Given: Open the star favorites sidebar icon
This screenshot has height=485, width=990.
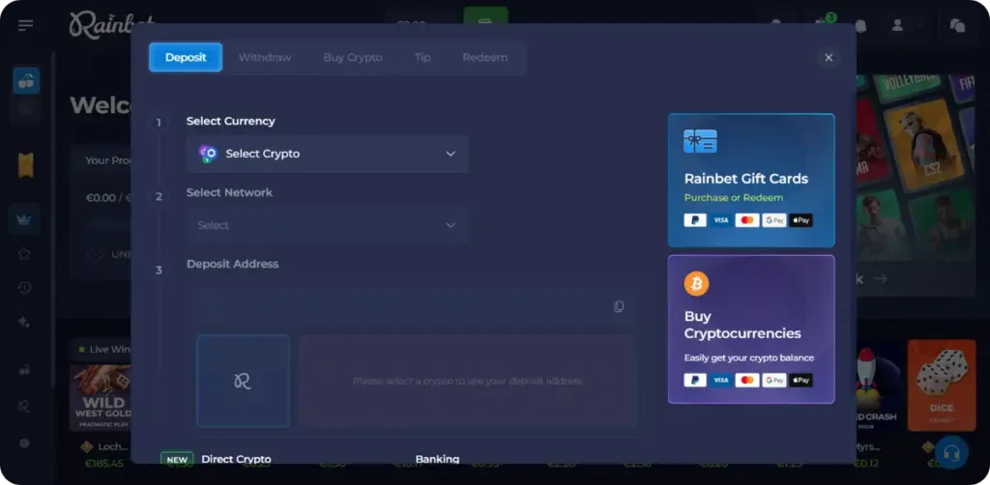Looking at the screenshot, I should (x=24, y=253).
